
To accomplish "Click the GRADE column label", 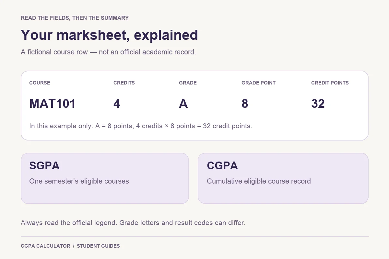I will click(x=188, y=83).
